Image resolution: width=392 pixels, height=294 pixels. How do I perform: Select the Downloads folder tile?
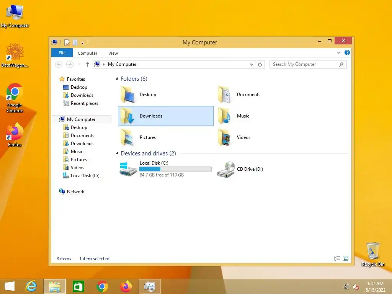point(165,116)
